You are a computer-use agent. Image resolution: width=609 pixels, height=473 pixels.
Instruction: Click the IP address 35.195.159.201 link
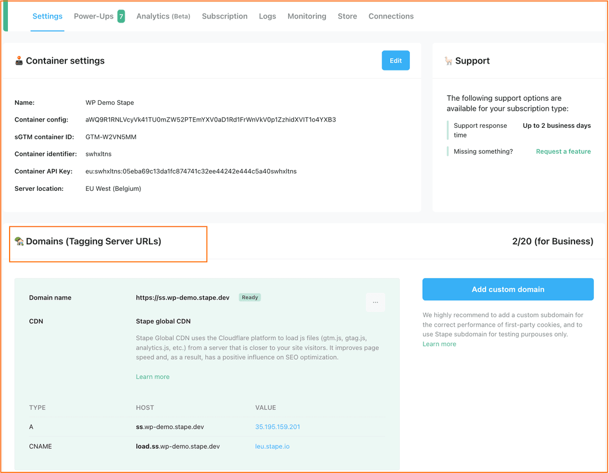[277, 427]
